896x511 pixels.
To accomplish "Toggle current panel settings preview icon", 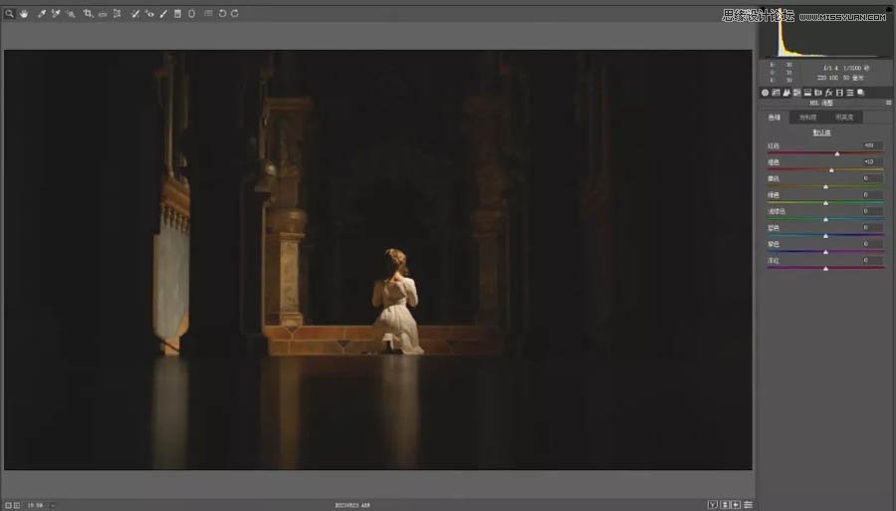I will pos(748,505).
